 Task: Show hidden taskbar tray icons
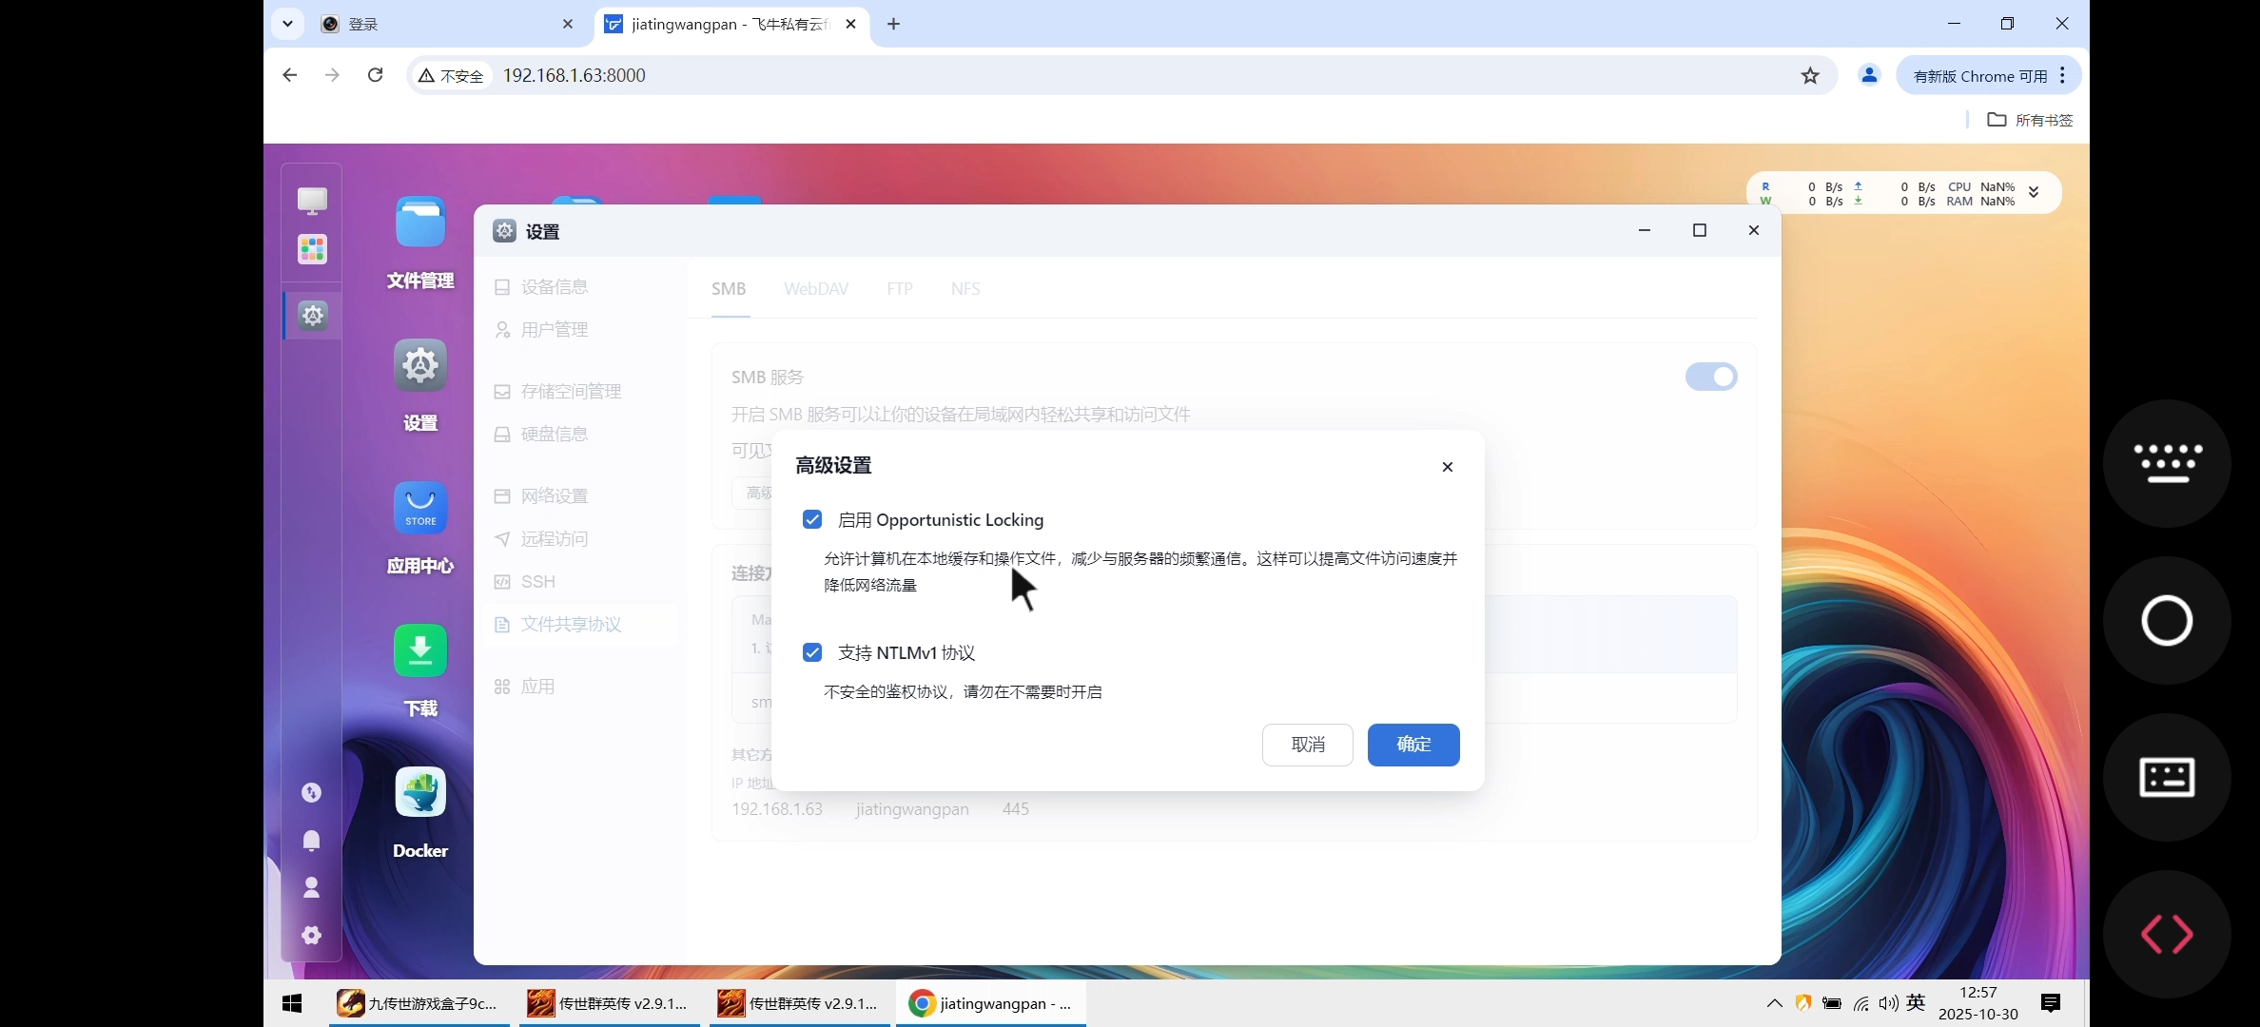(x=1773, y=1003)
